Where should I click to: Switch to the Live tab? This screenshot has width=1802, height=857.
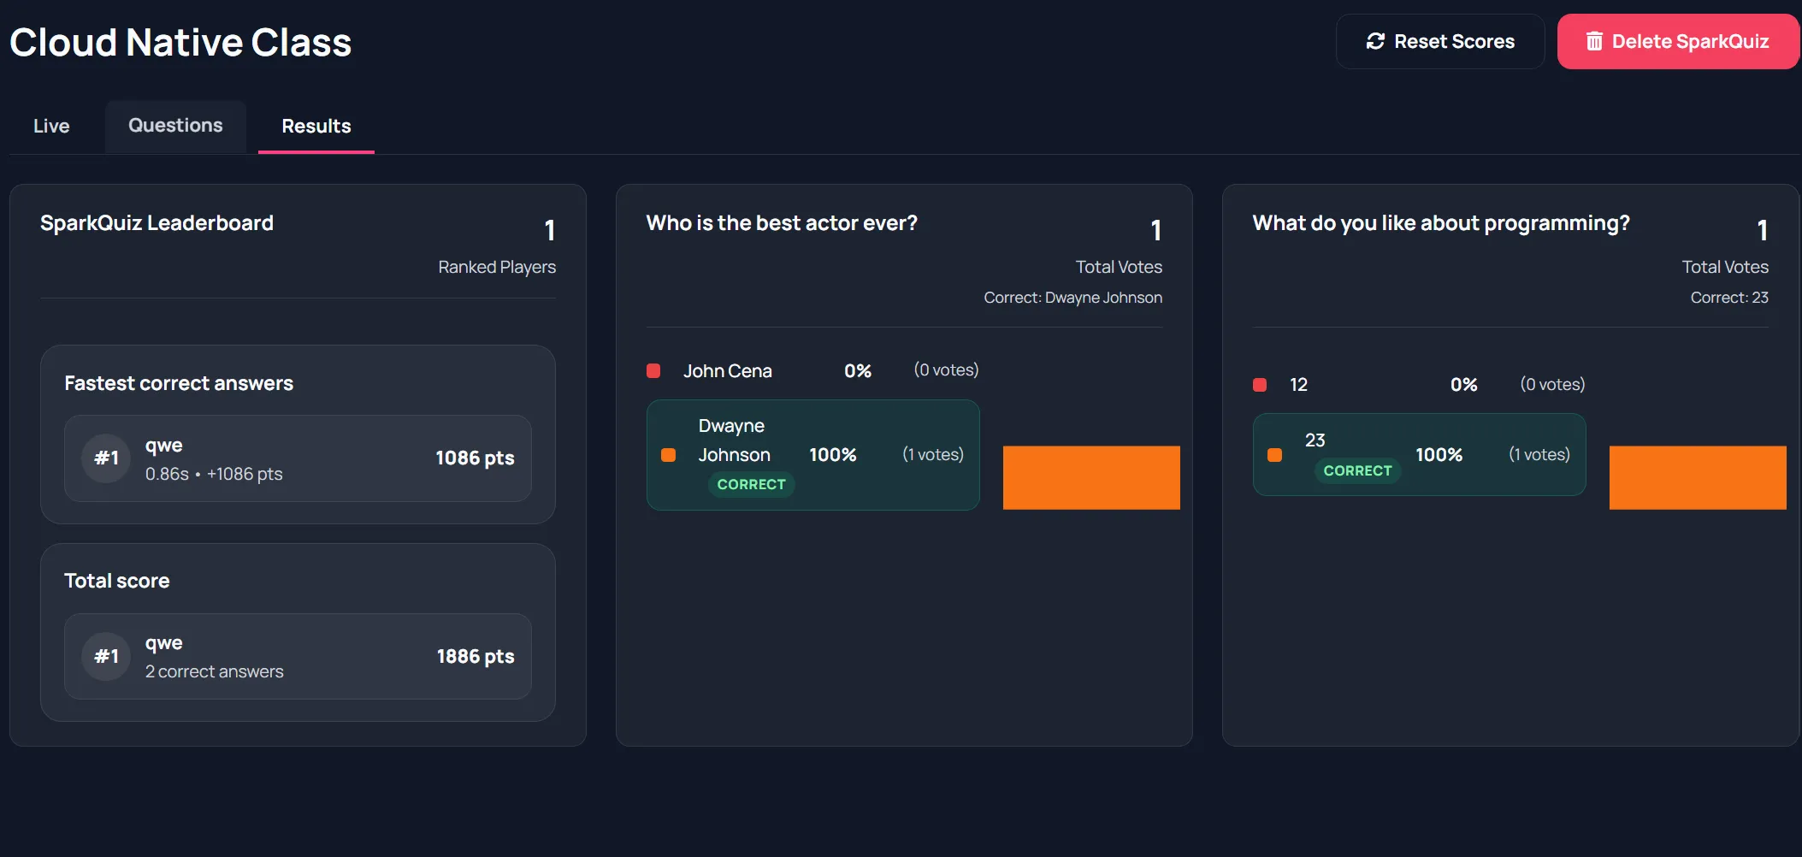50,126
